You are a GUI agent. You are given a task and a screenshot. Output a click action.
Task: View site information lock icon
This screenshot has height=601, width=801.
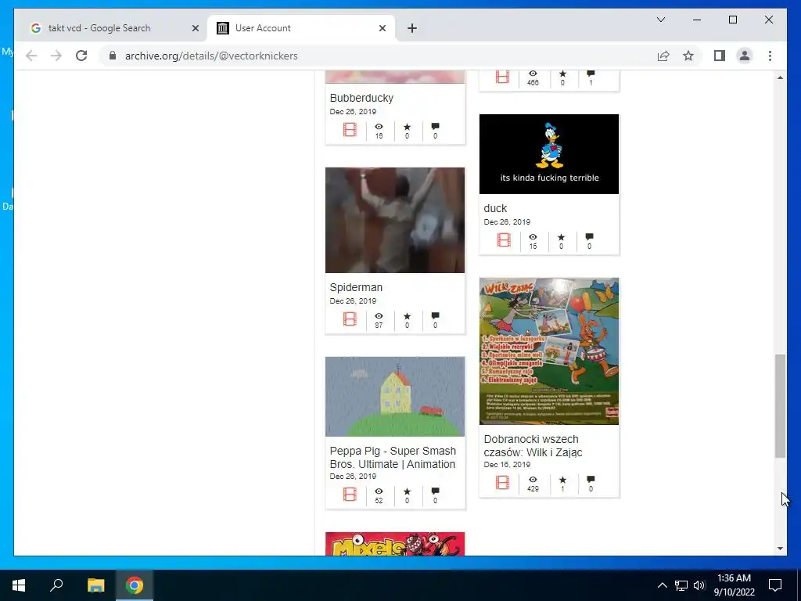[113, 56]
